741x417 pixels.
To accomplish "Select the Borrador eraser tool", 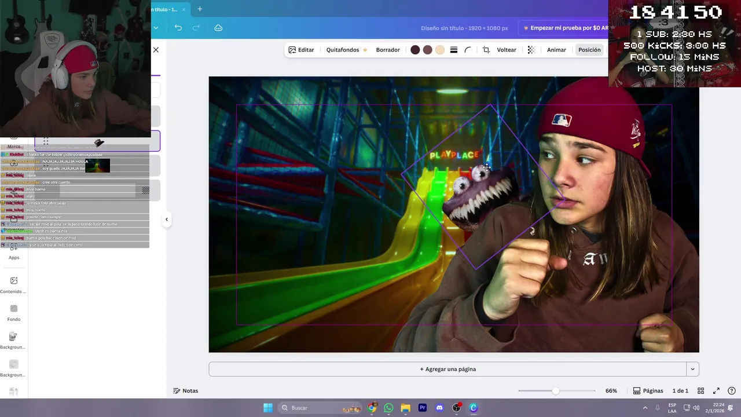I will (x=388, y=50).
